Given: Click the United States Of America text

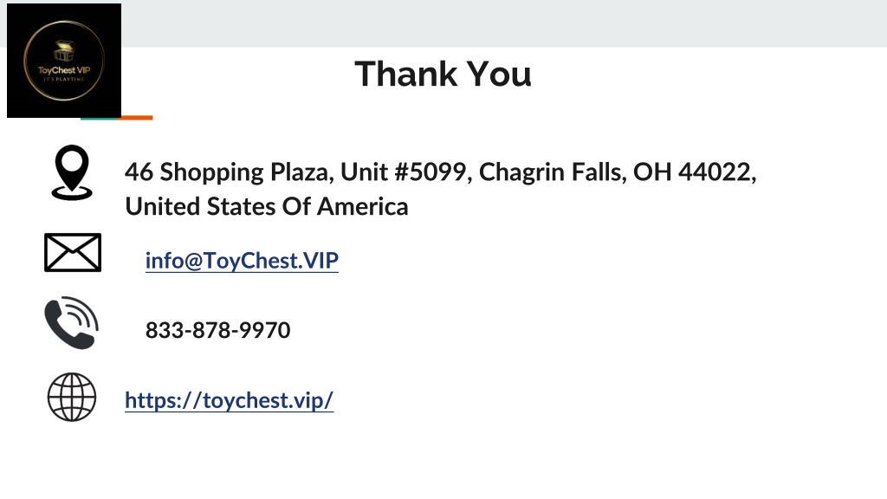Looking at the screenshot, I should [x=267, y=206].
